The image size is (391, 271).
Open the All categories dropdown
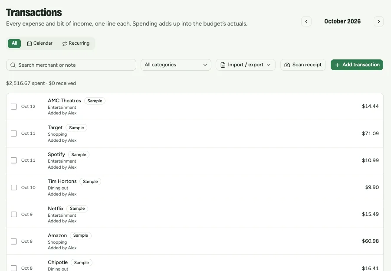176,65
